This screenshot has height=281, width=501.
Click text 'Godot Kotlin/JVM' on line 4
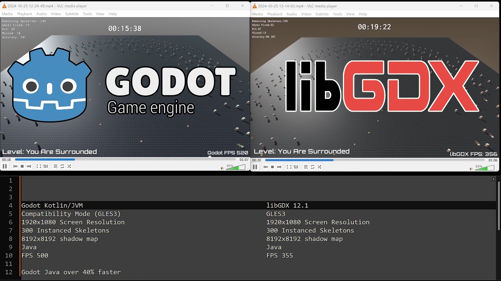[52, 205]
